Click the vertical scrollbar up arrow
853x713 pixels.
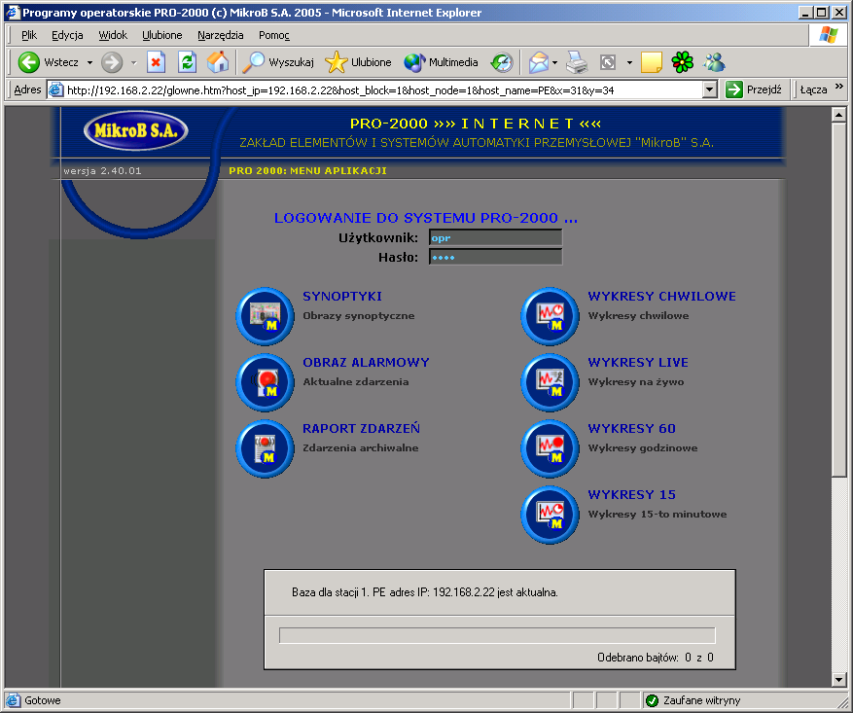click(838, 115)
